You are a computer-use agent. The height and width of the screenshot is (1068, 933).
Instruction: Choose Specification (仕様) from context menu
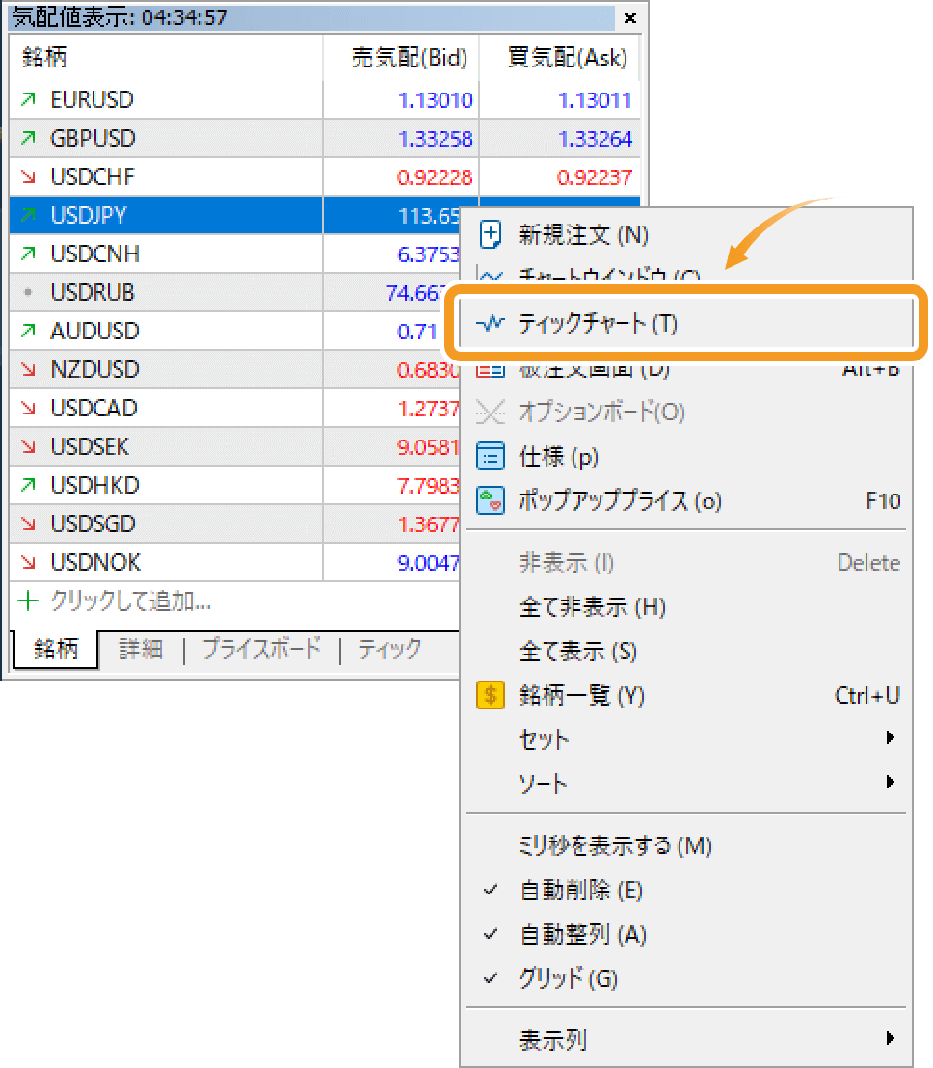(686, 456)
